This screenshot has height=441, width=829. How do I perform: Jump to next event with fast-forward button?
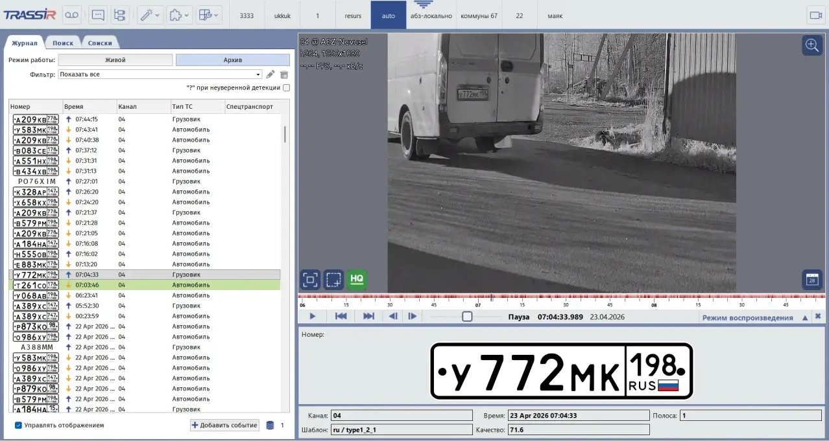point(368,317)
